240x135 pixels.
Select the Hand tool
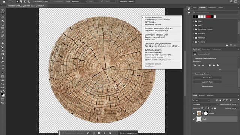(3, 80)
